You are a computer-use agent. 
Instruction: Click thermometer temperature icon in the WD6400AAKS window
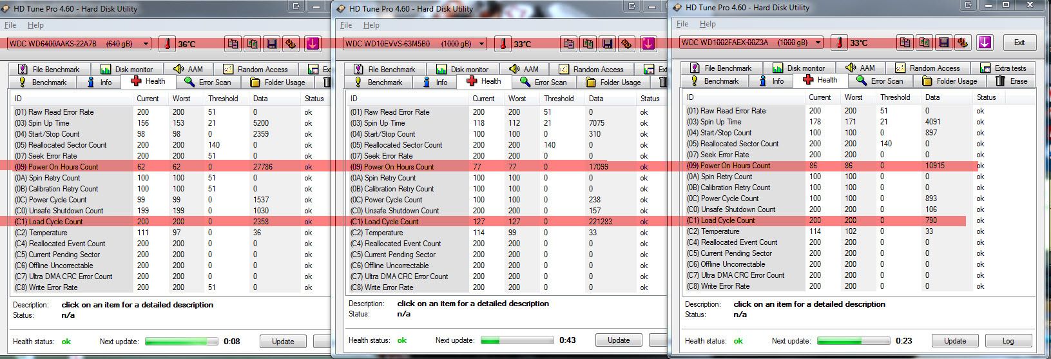click(x=168, y=44)
